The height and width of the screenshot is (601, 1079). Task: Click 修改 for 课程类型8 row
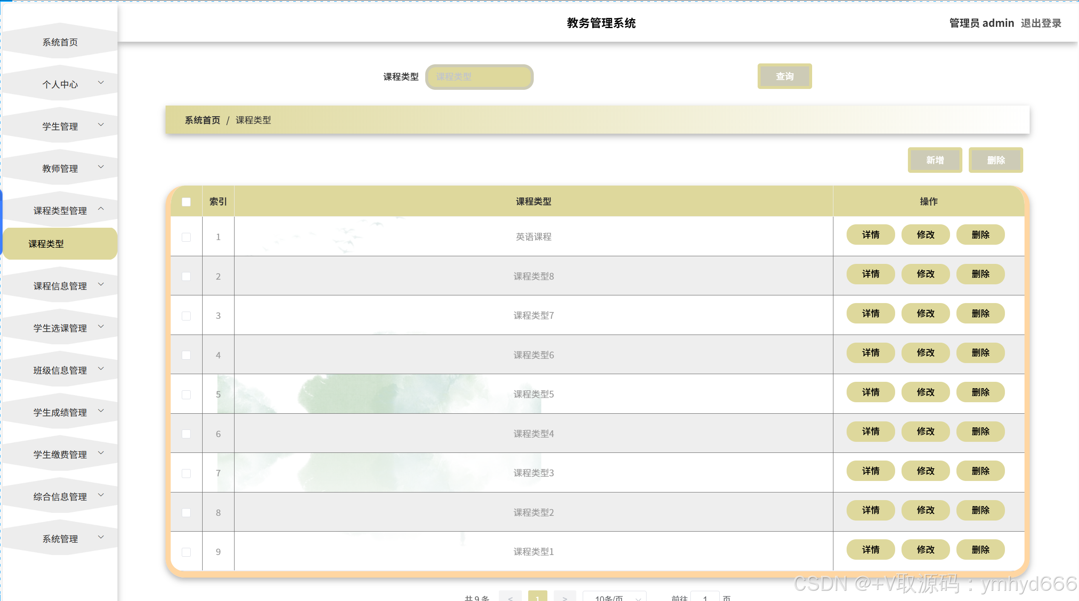coord(925,274)
